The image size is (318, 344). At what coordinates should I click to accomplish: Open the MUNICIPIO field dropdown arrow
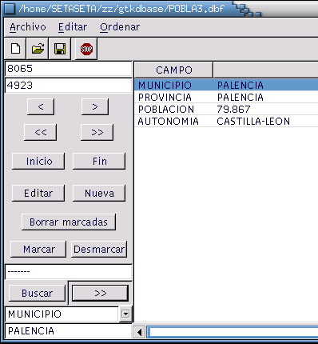[125, 314]
